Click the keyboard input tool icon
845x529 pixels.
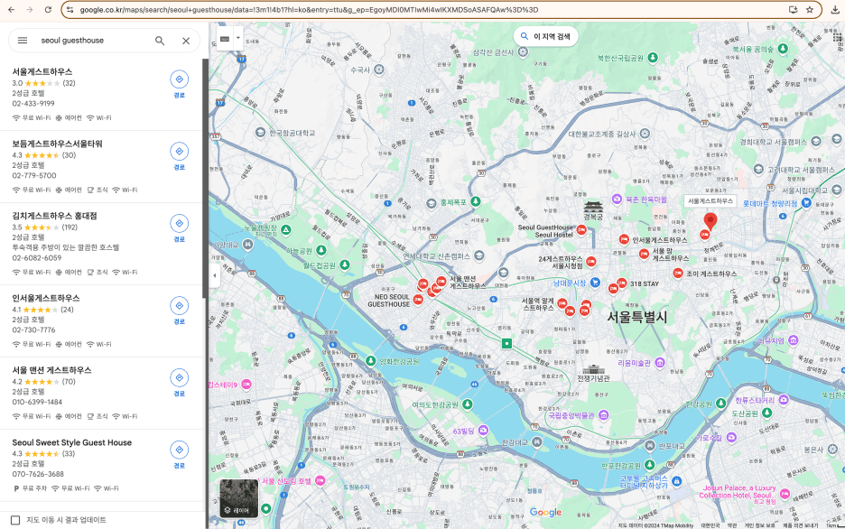pos(225,38)
